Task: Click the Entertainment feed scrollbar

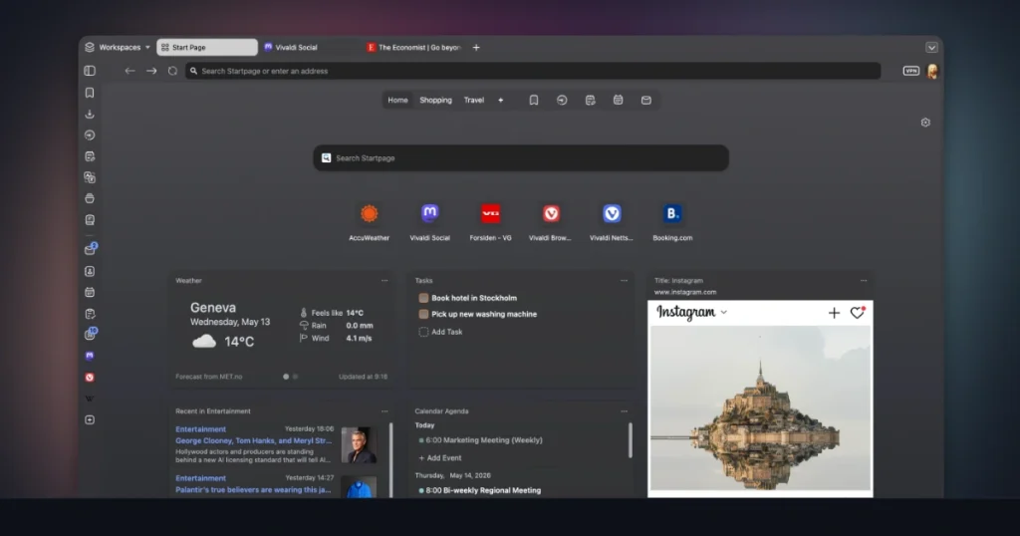Action: pyautogui.click(x=390, y=459)
